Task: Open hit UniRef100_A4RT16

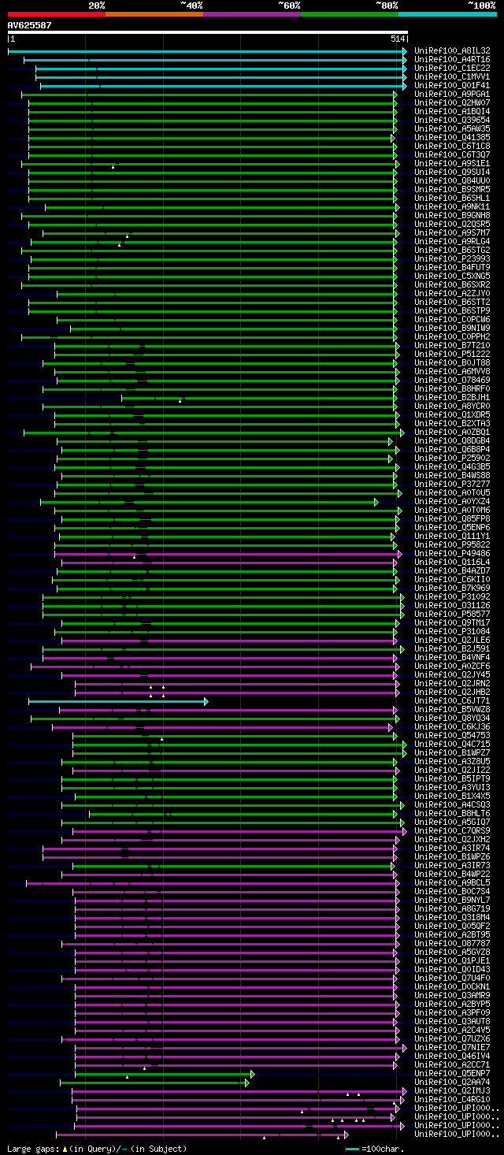Action: click(452, 59)
